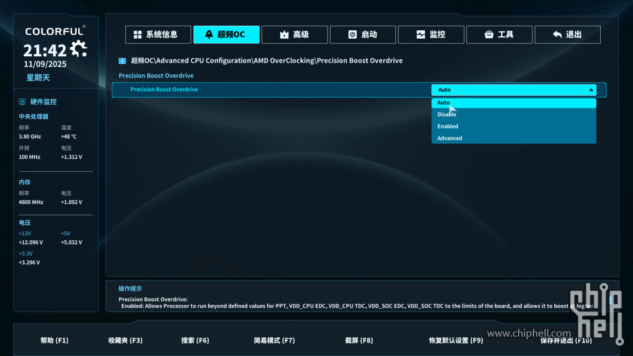633x356 pixels.
Task: Take a screenshot with 截屏 (F8)
Action: click(358, 340)
